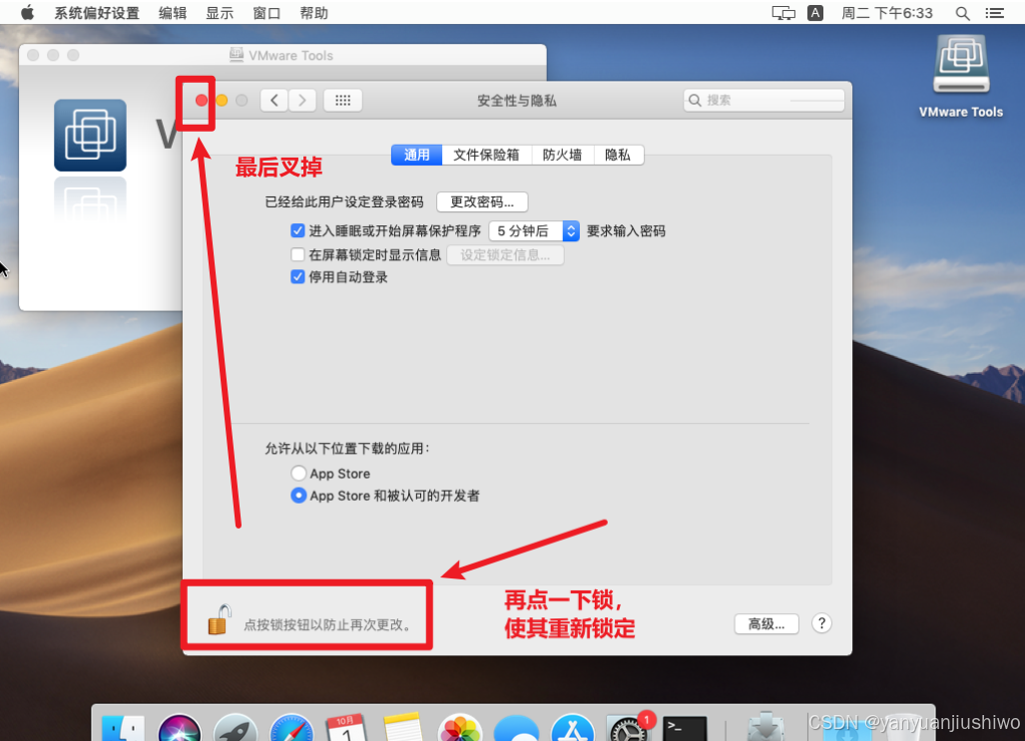Open the 帮助 menu
The height and width of the screenshot is (741, 1025).
(313, 13)
